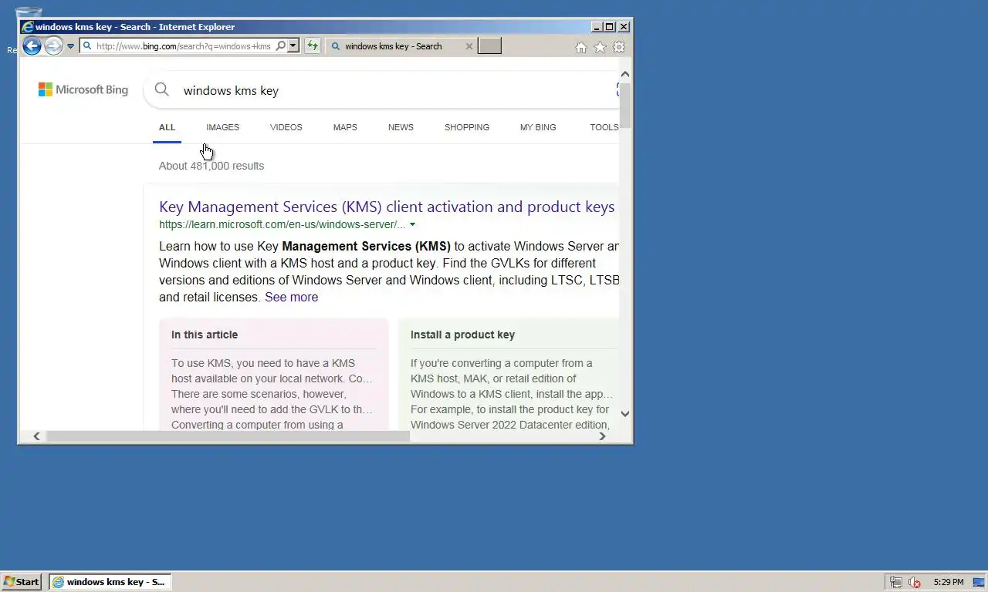This screenshot has height=592, width=988.
Task: Click the Internet Explorer title bar icon
Action: (27, 27)
